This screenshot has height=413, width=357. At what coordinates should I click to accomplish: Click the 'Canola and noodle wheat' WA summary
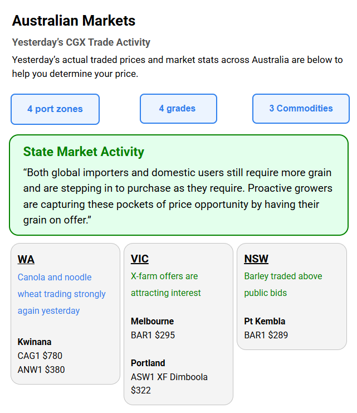point(61,294)
